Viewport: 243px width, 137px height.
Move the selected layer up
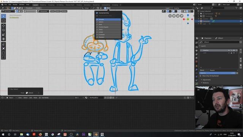point(241,59)
